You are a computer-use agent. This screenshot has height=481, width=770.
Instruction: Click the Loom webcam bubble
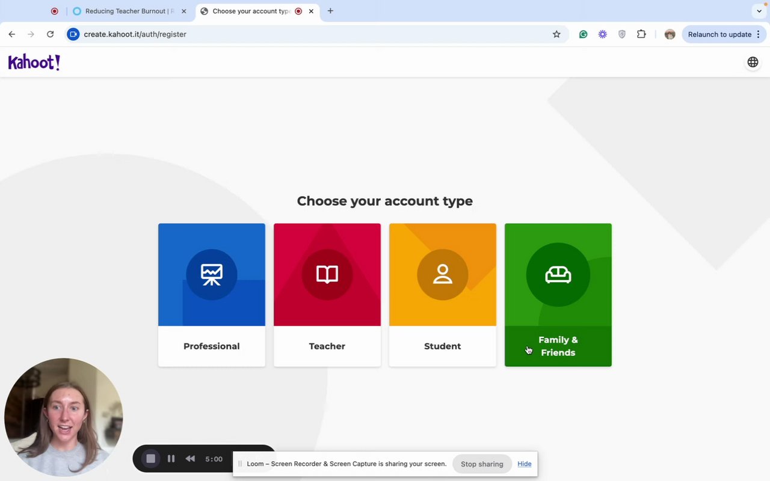(x=64, y=417)
